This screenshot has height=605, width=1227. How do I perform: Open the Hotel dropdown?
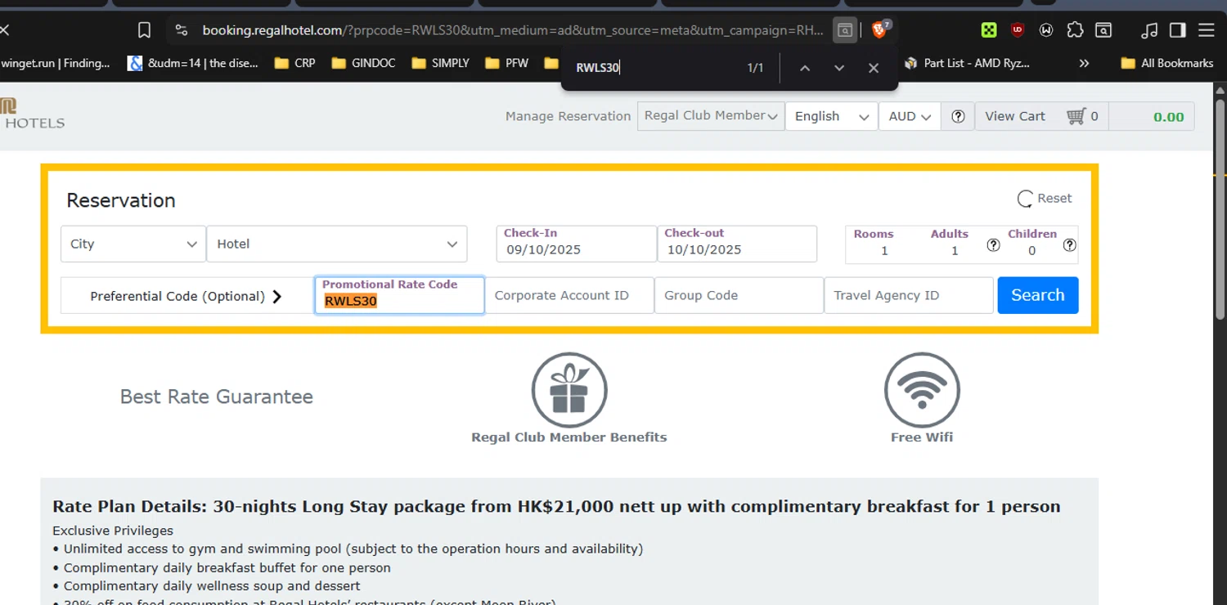[x=337, y=244]
